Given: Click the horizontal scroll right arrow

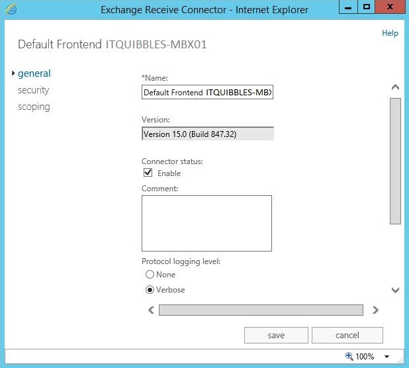Looking at the screenshot, I should (x=375, y=310).
